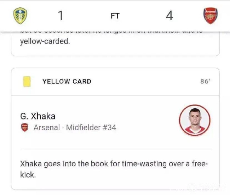Click the previous event's yellow-carded text
This screenshot has width=230, height=195.
[45, 41]
